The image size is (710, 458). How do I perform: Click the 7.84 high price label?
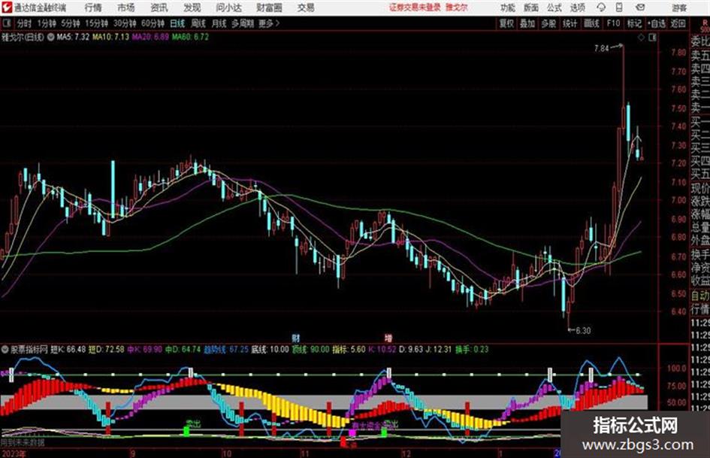[x=602, y=48]
